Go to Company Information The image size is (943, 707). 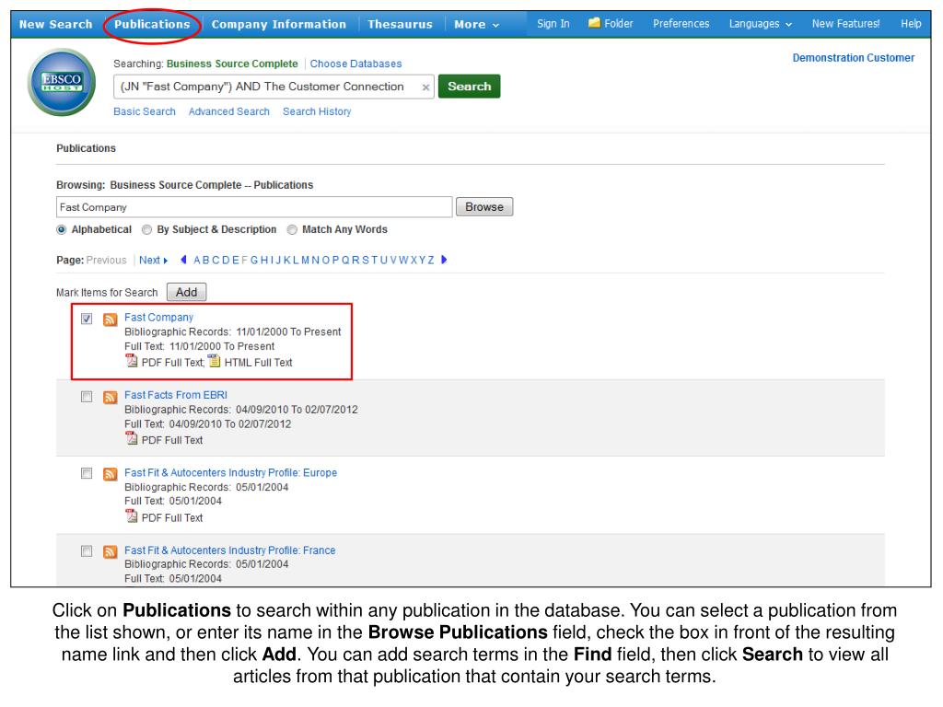click(278, 24)
